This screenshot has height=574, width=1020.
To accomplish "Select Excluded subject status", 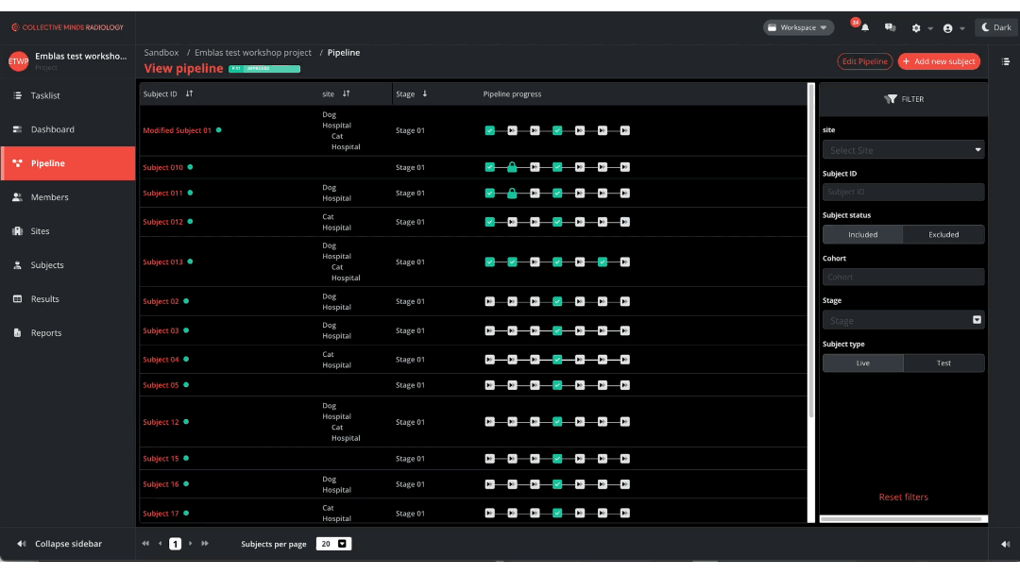I will 943,235.
